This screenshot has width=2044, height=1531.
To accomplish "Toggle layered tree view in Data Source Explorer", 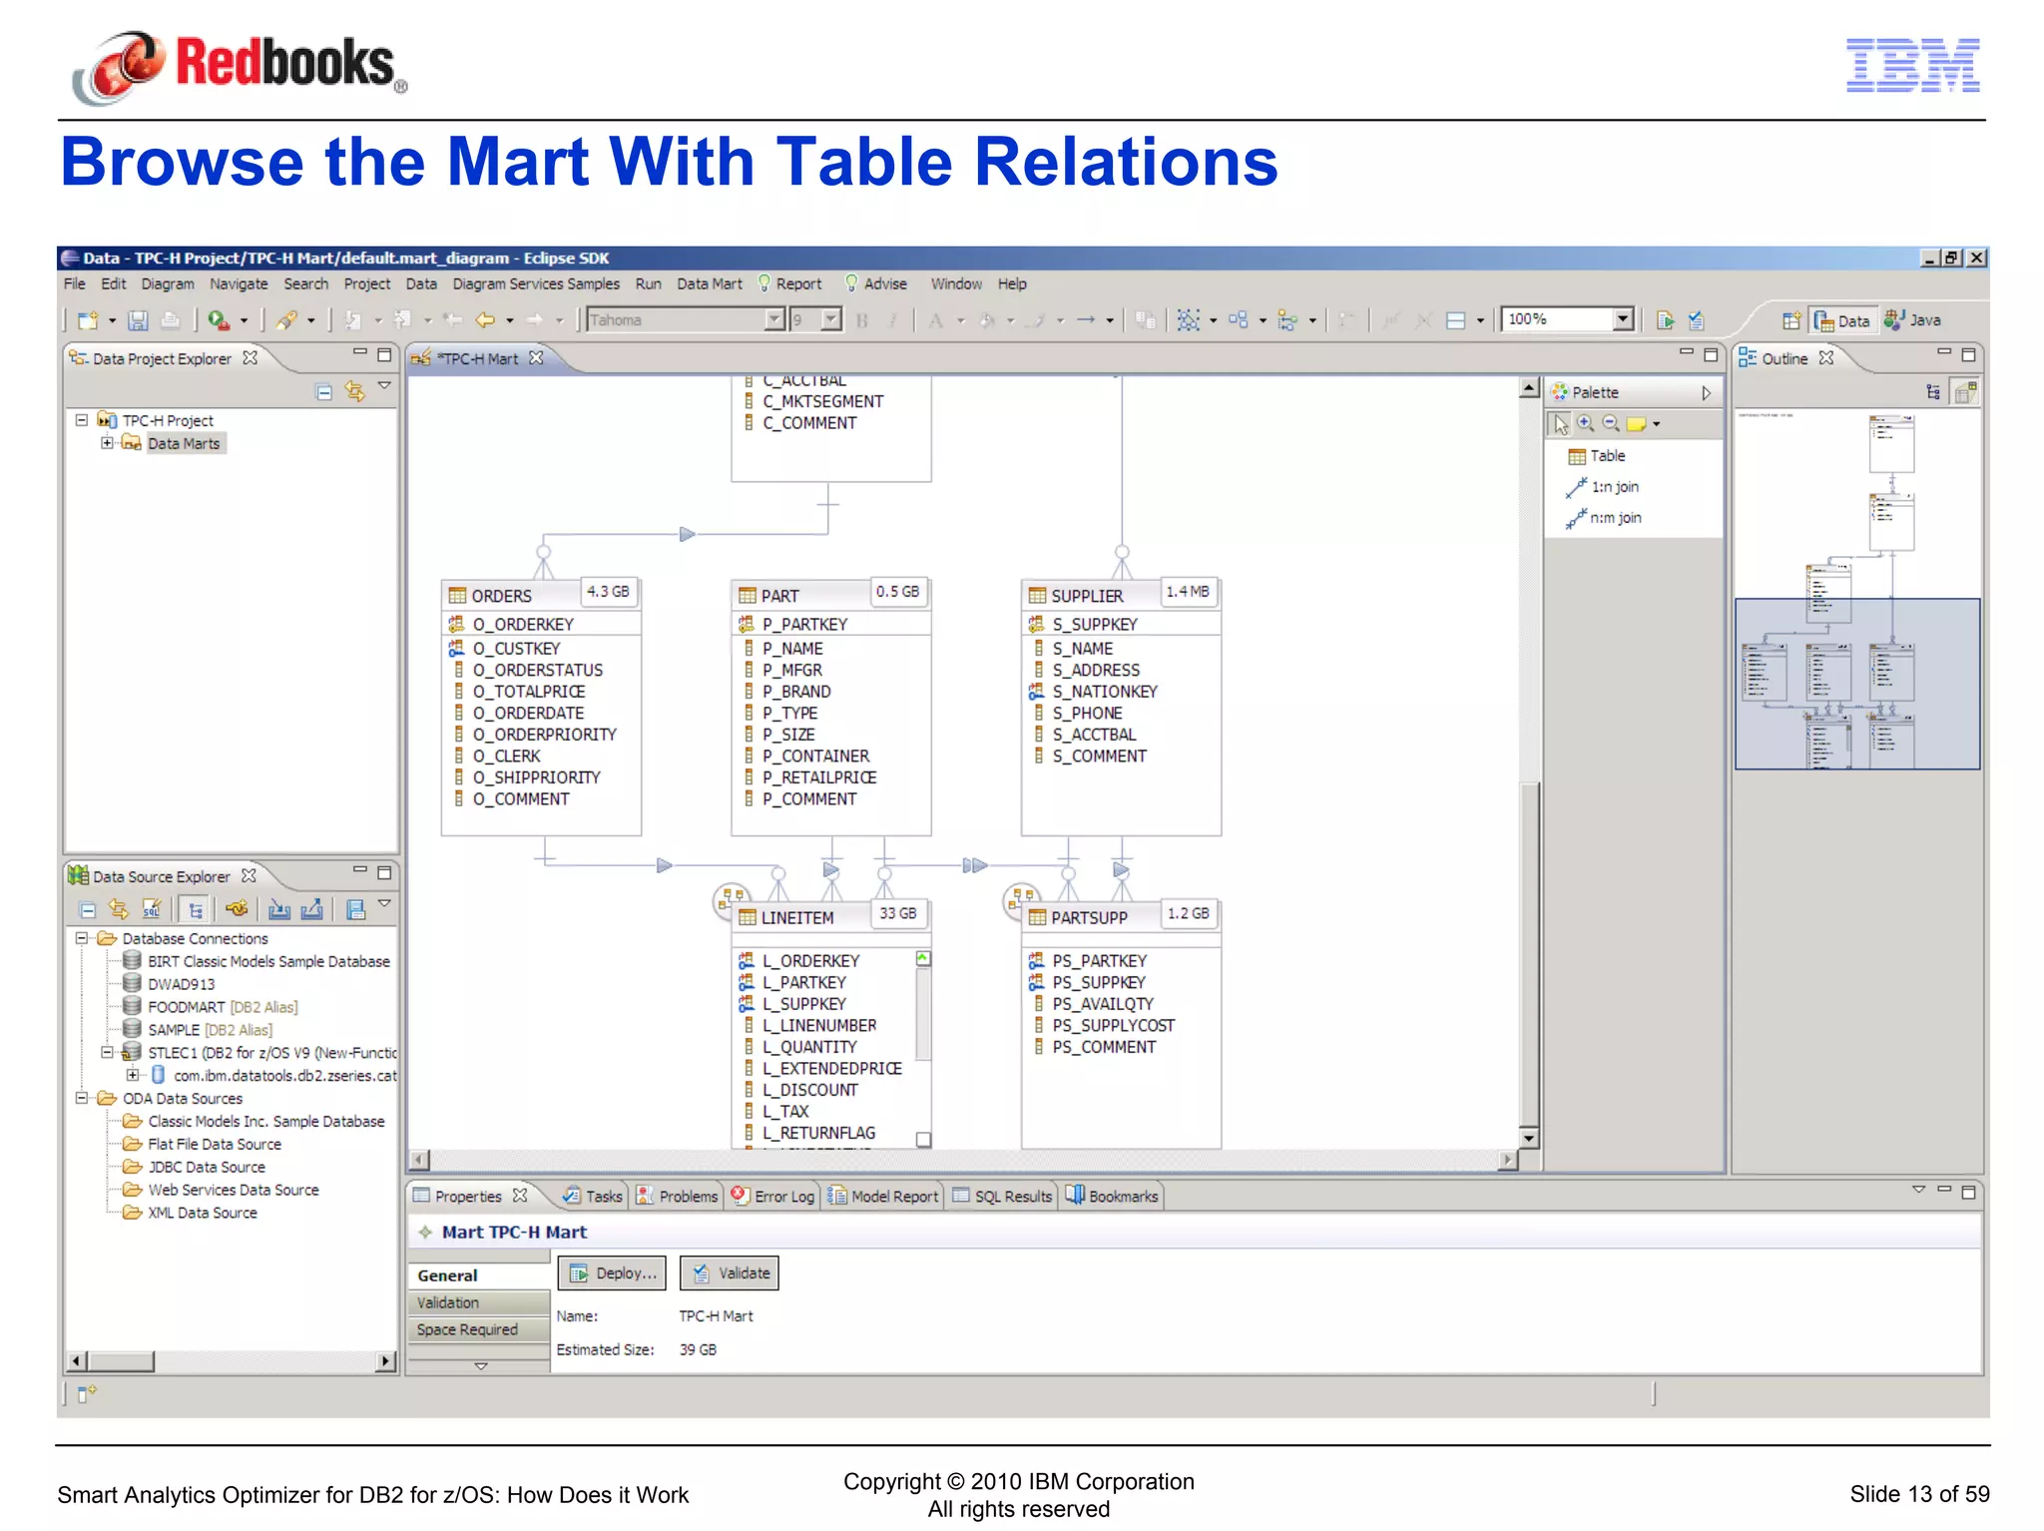I will click(x=196, y=909).
